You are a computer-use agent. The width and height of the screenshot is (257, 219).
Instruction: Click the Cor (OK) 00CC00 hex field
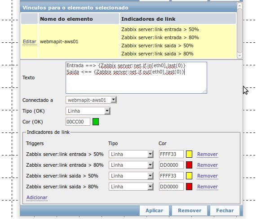click(78, 122)
